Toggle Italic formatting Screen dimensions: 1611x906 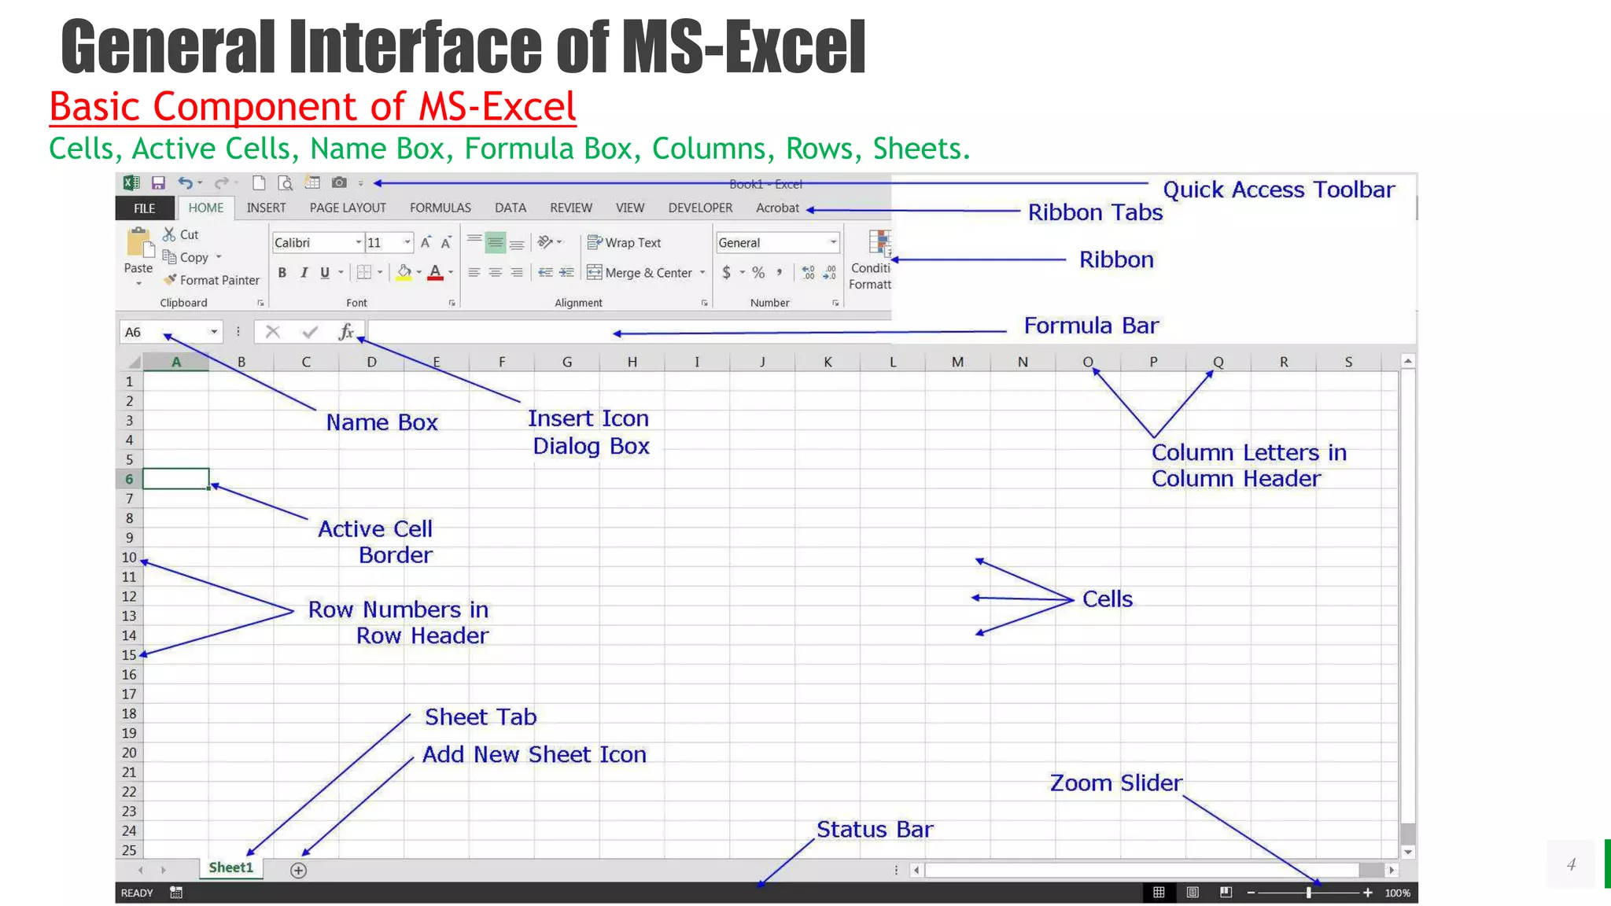(x=304, y=273)
